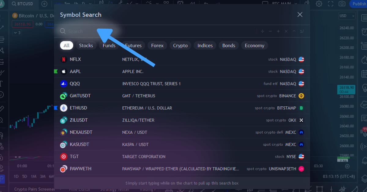This screenshot has width=367, height=192.
Task: Expand the collapsed indicators legend showing 3
Action: point(17,33)
